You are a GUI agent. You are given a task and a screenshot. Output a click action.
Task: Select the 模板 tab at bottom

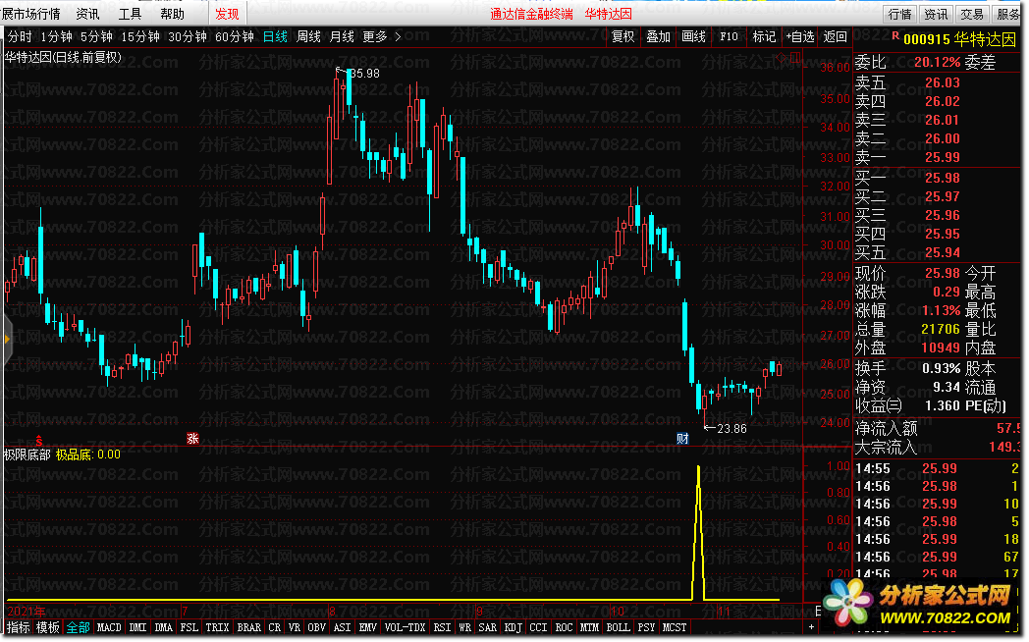[48, 627]
